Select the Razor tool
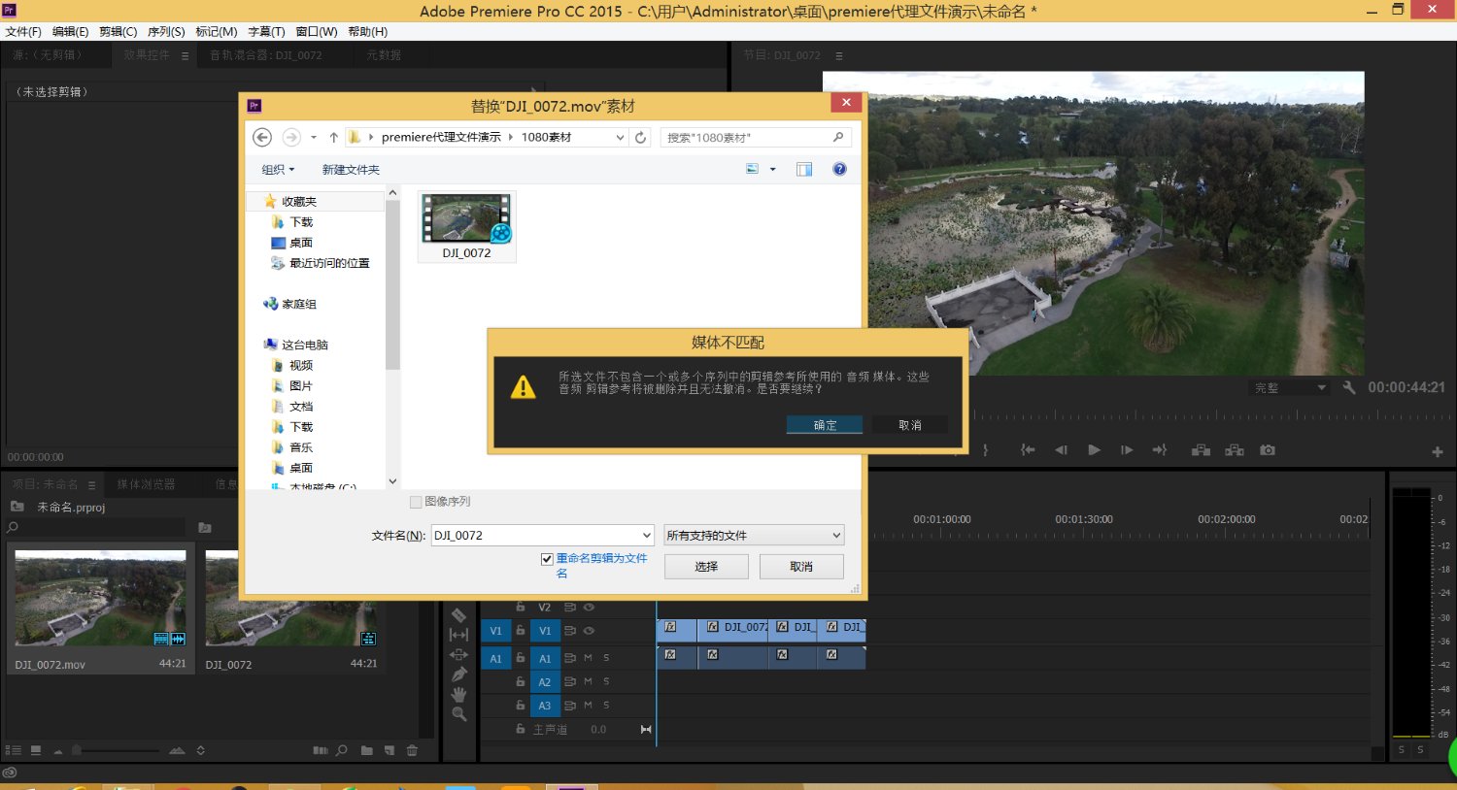The width and height of the screenshot is (1457, 790). click(x=458, y=614)
